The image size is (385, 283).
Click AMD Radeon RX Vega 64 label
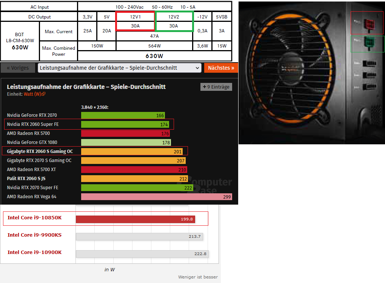point(32,197)
